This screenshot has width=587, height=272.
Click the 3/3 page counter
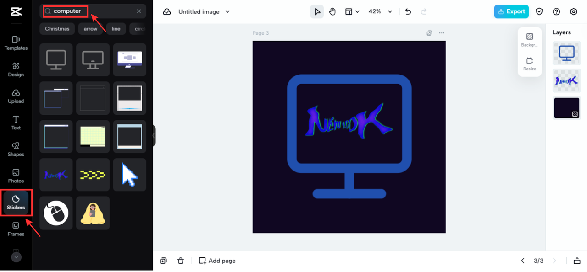point(538,261)
